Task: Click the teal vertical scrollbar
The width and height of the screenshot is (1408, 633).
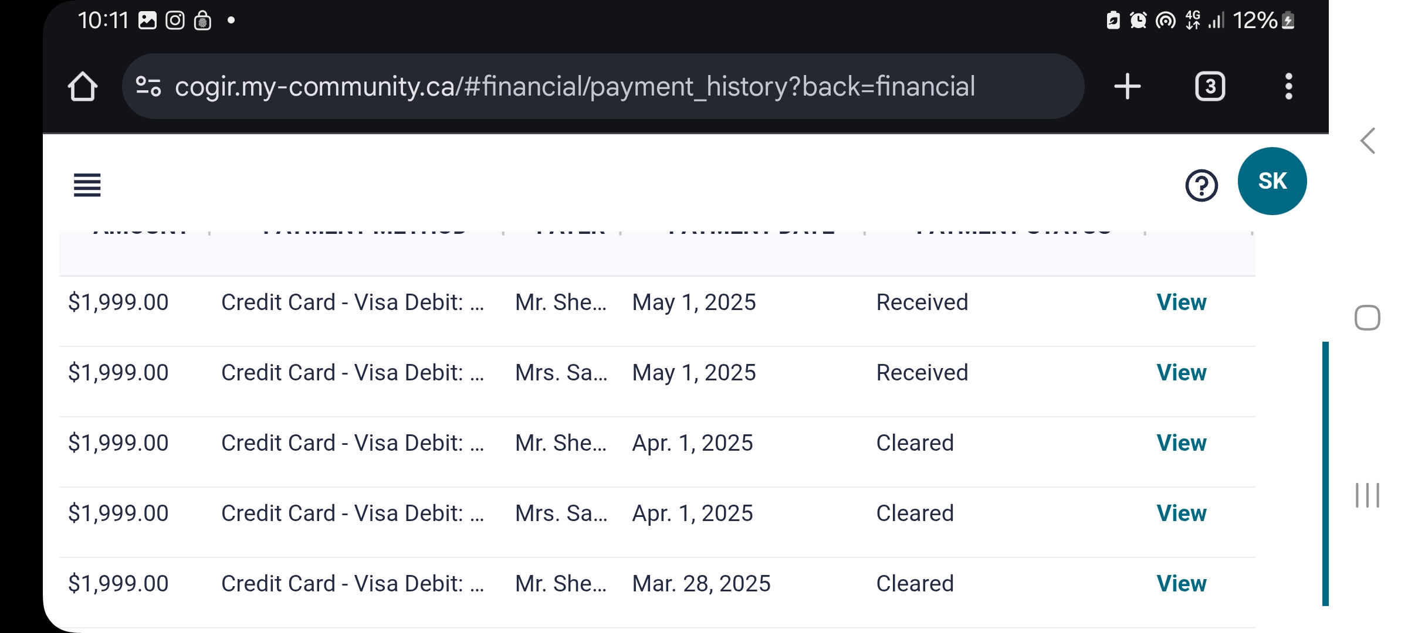Action: point(1325,474)
